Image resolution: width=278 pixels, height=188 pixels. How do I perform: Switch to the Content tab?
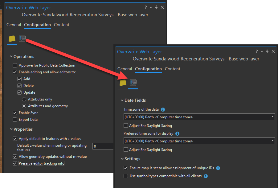[x=172, y=69]
